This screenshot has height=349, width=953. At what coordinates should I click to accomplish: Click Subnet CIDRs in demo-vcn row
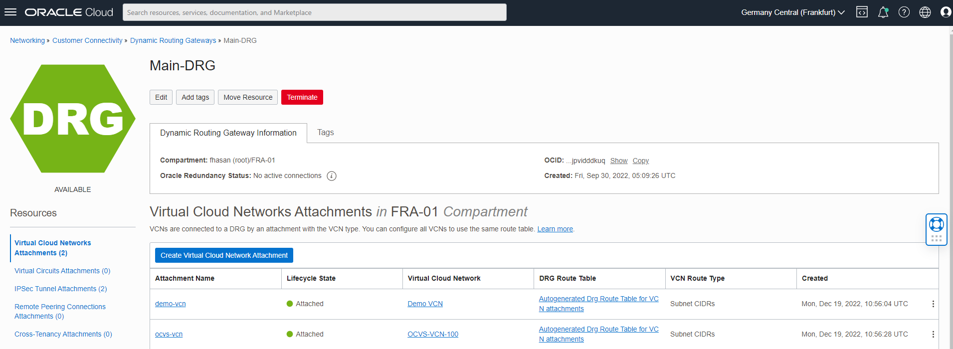pyautogui.click(x=693, y=304)
